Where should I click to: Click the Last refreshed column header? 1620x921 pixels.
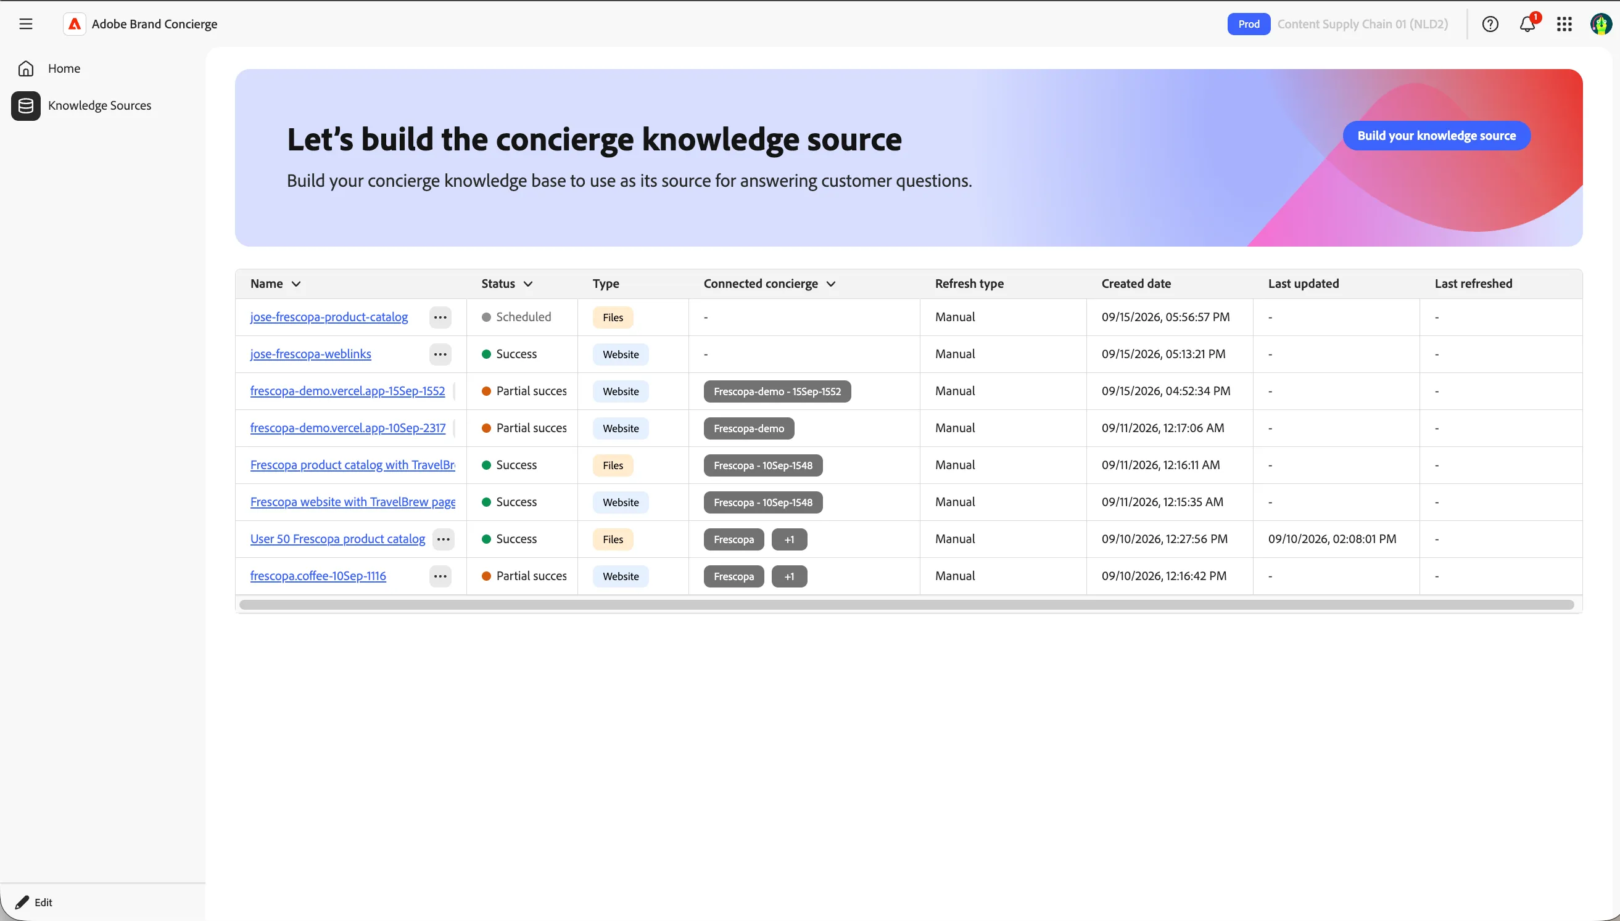pos(1473,284)
